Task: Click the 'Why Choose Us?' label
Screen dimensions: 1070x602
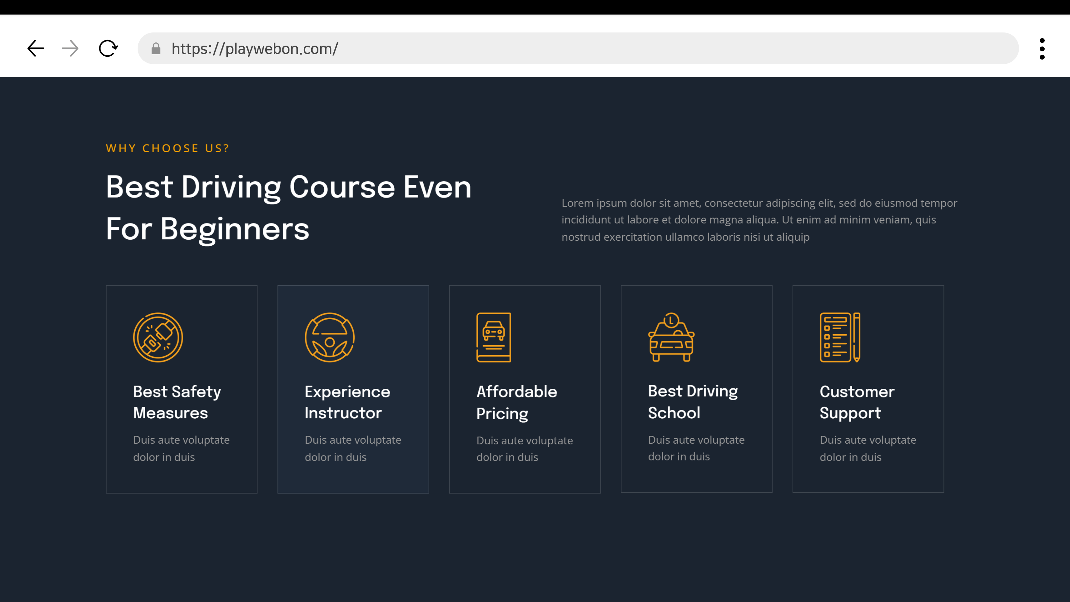Action: pos(167,148)
